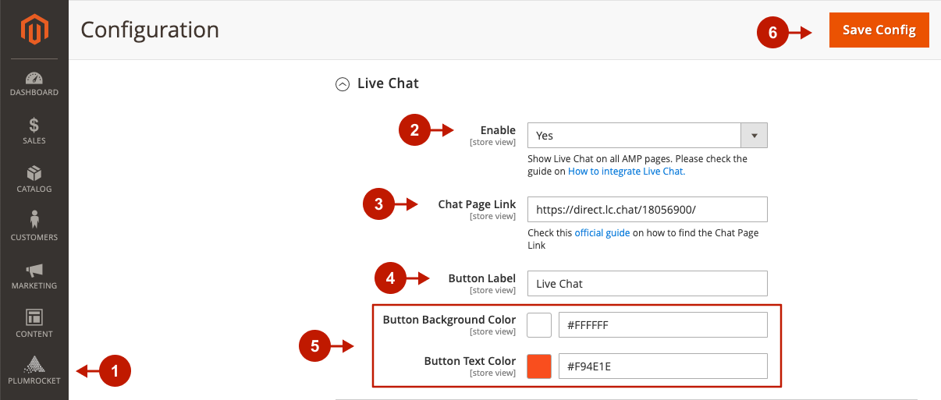
Task: Collapse the Live Chat section
Action: [342, 84]
